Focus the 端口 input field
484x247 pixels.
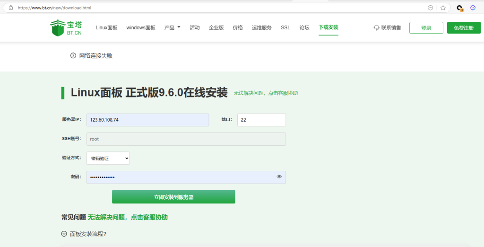coord(261,120)
